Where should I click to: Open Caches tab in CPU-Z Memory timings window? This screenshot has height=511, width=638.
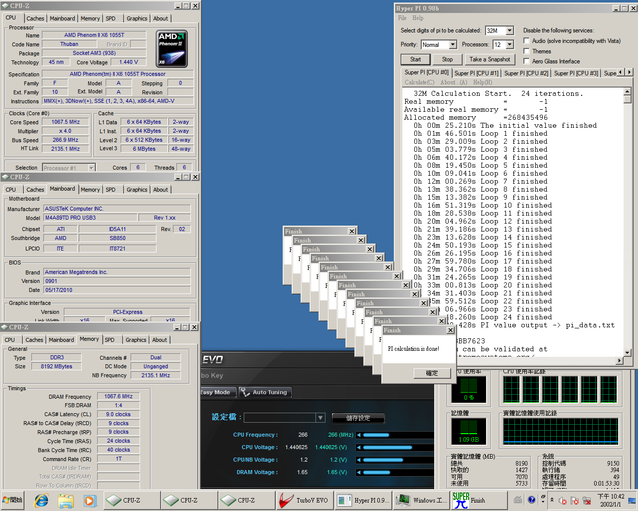point(34,340)
